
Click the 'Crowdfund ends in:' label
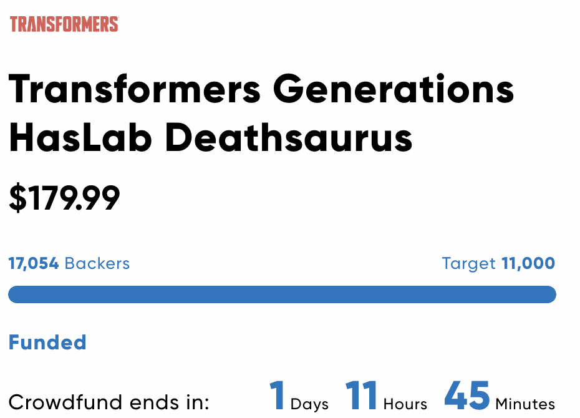tap(109, 402)
